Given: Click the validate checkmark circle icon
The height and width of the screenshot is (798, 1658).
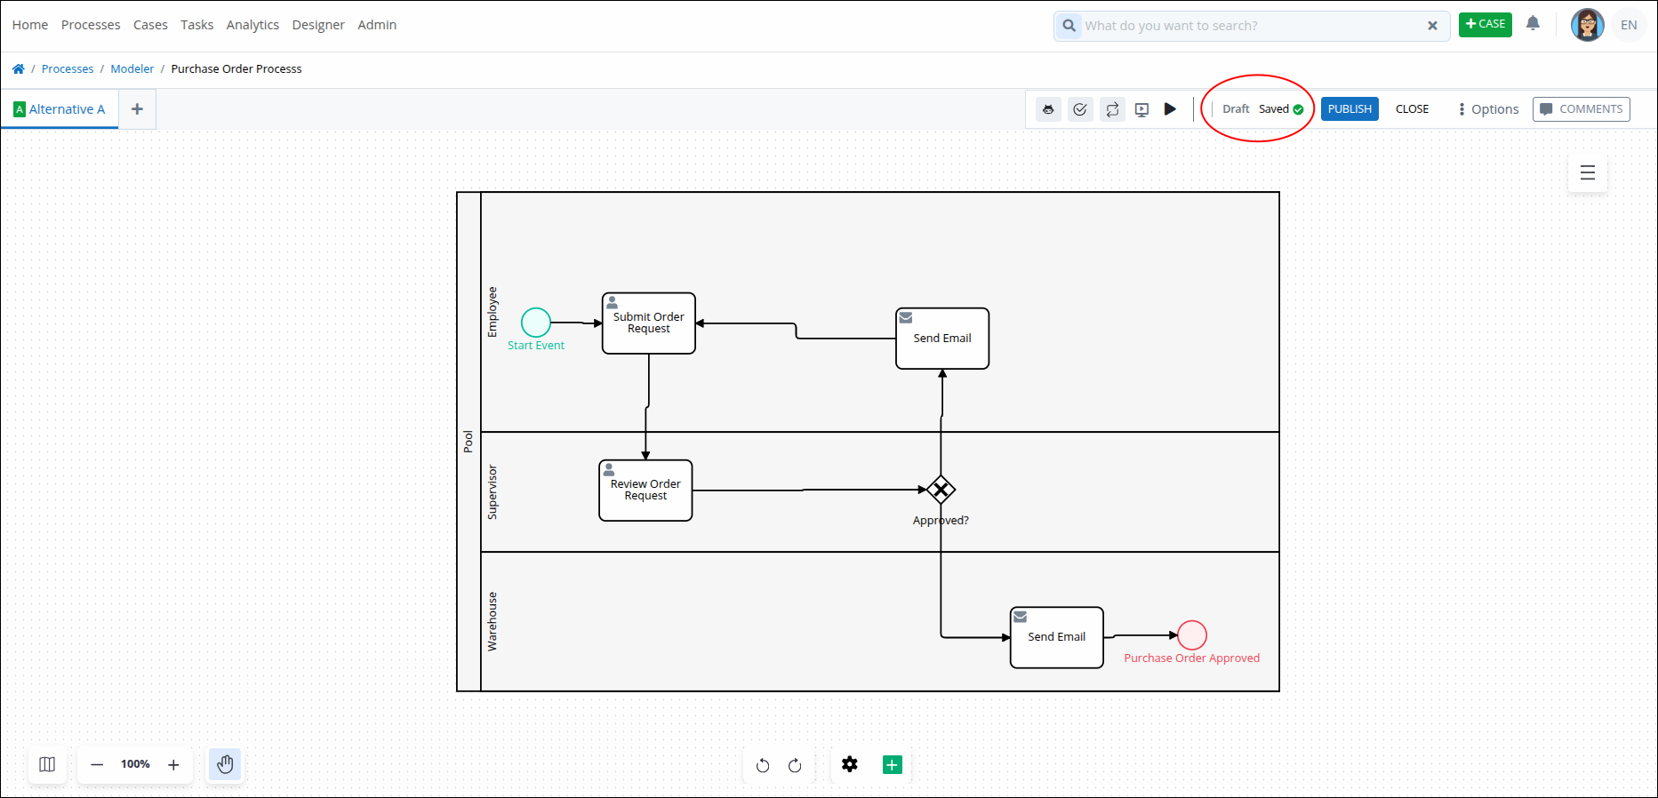Looking at the screenshot, I should click(x=1080, y=109).
